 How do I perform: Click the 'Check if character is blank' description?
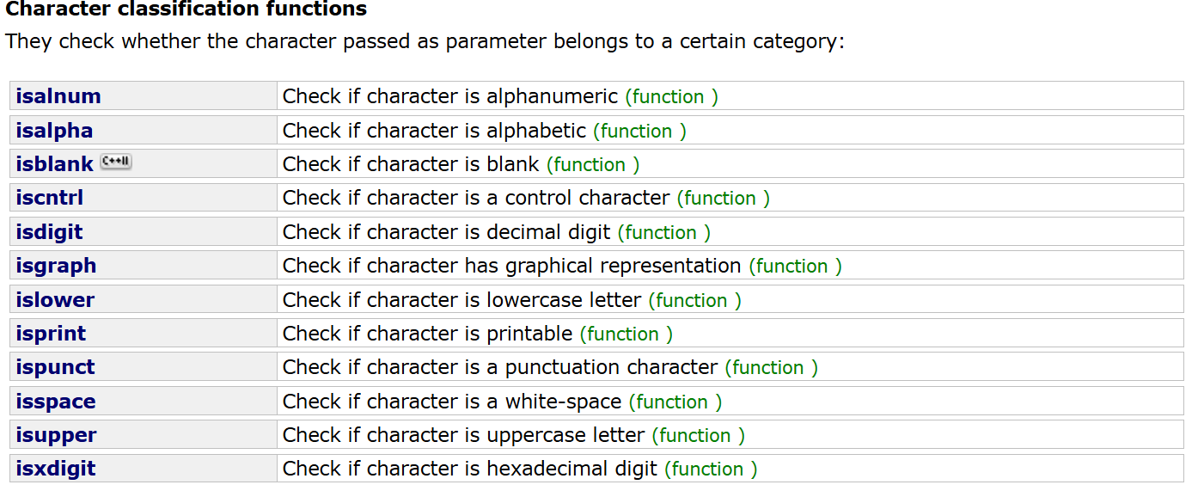coord(411,164)
